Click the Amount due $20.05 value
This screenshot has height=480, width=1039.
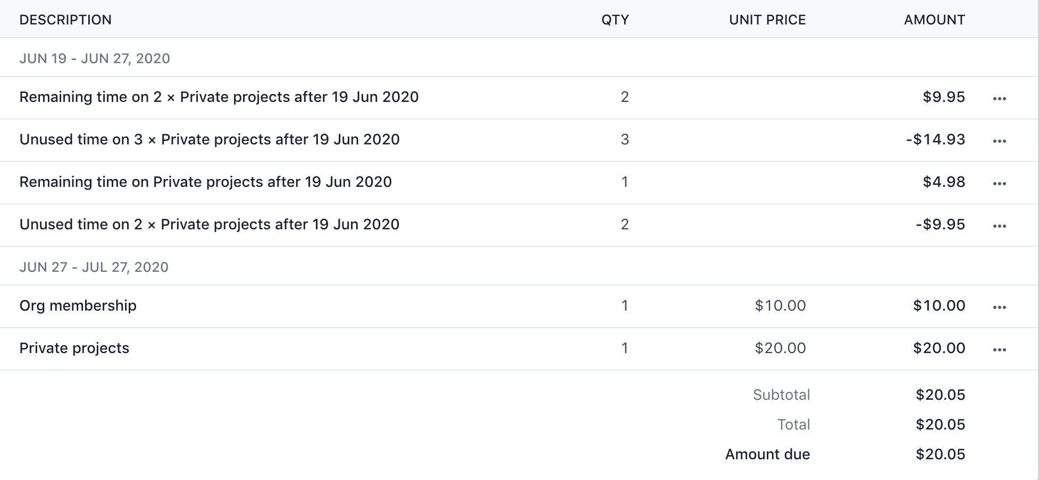(x=940, y=455)
